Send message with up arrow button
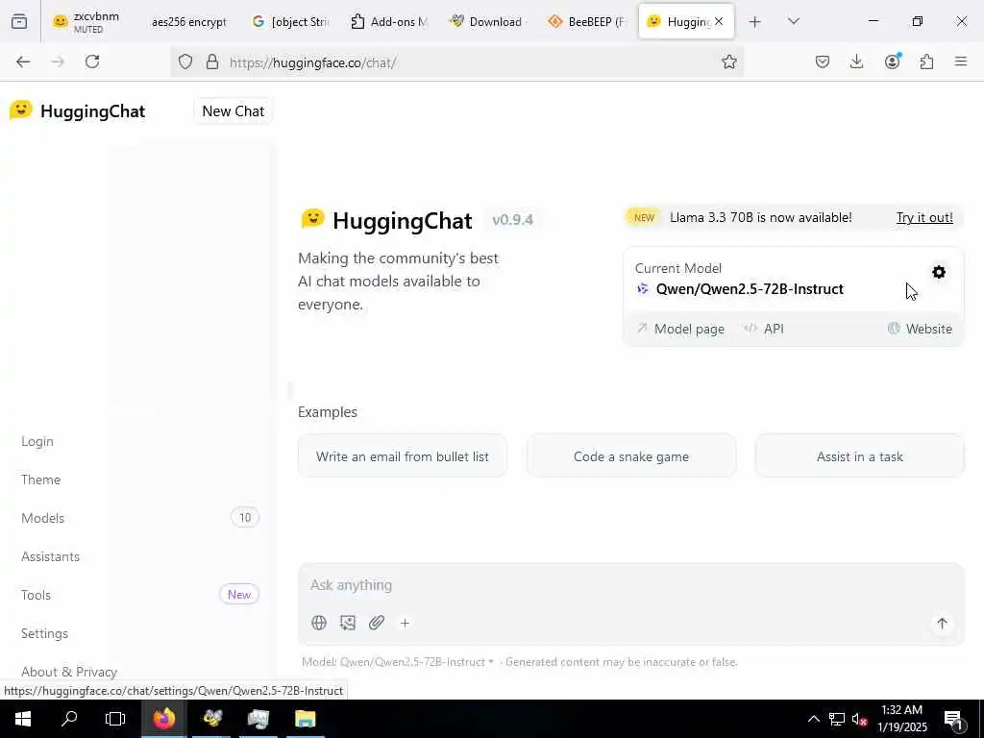This screenshot has height=738, width=984. [942, 623]
